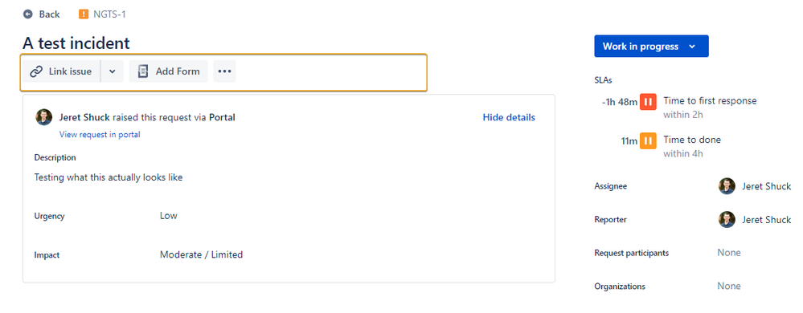Click the Add Form button
The height and width of the screenshot is (313, 803).
169,71
